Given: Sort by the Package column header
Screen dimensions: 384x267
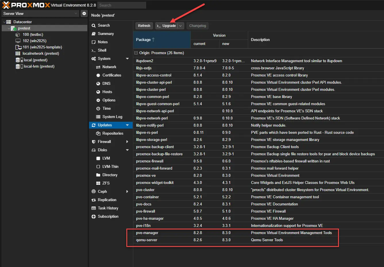Looking at the screenshot, I should (x=143, y=40).
